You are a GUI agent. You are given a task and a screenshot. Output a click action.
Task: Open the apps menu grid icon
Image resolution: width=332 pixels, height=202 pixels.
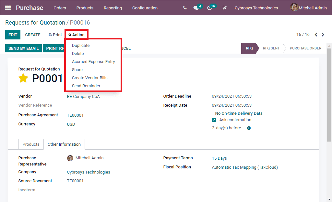tap(7, 7)
